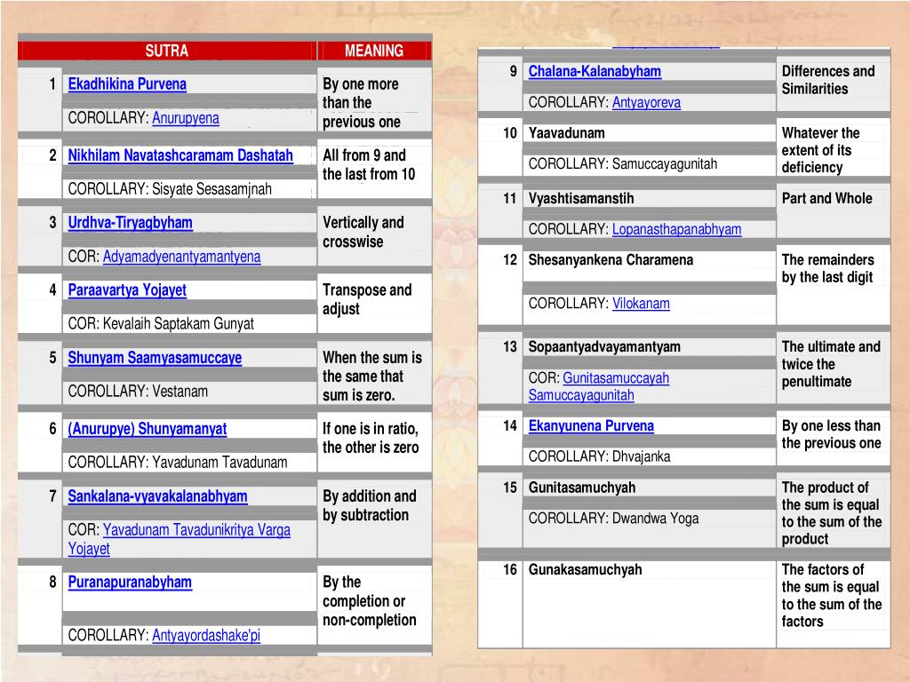This screenshot has height=682, width=910.
Task: Open the Ekadhikina Purvena link
Action: point(127,84)
